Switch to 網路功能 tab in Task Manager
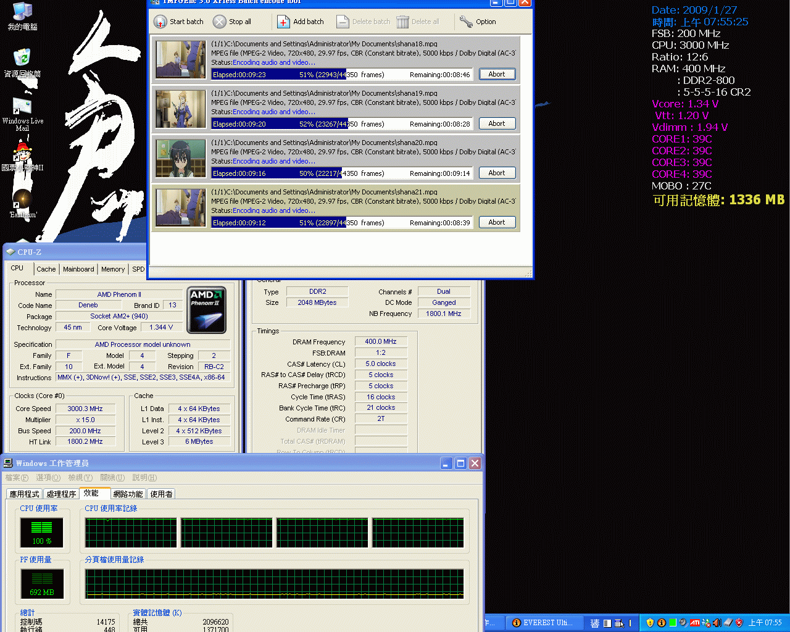The height and width of the screenshot is (632, 790). click(x=128, y=494)
